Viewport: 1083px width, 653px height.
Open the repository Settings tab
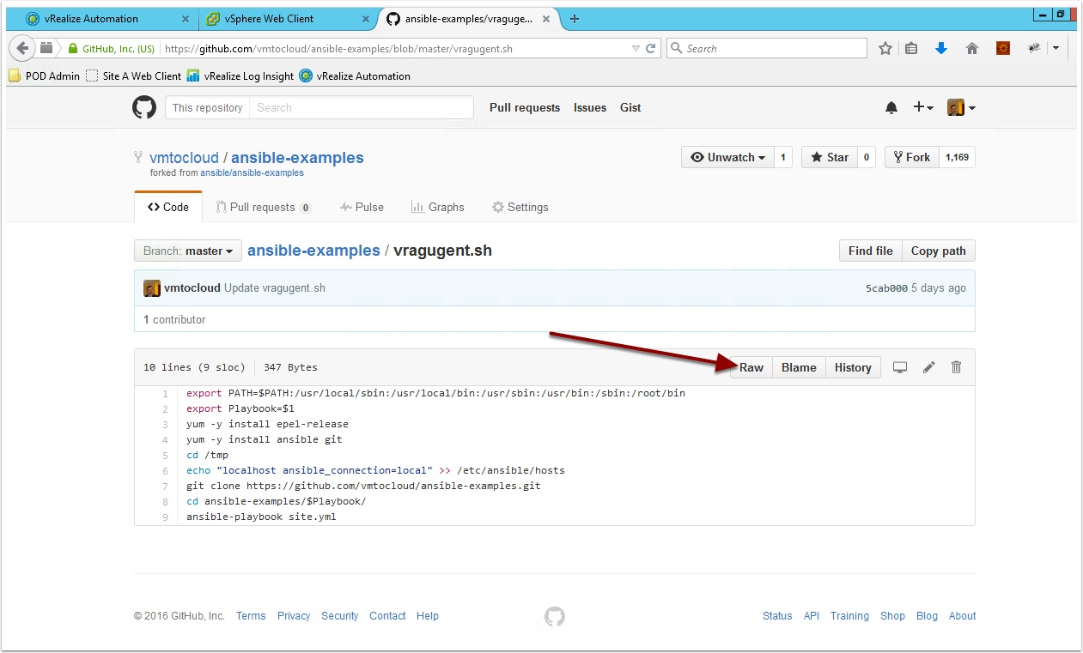pyautogui.click(x=520, y=207)
